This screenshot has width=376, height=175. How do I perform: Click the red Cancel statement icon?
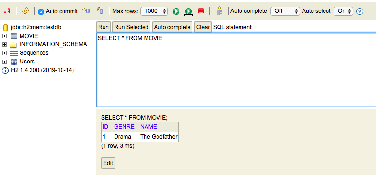(201, 11)
